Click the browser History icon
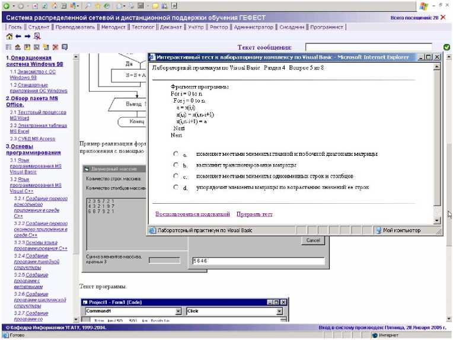The height and width of the screenshot is (340, 453). (107, 6)
